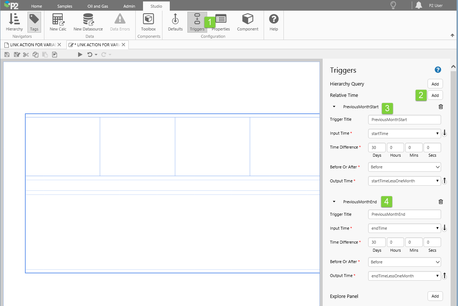The width and height of the screenshot is (458, 306).
Task: Open the Samples ribbon tab
Action: (65, 6)
